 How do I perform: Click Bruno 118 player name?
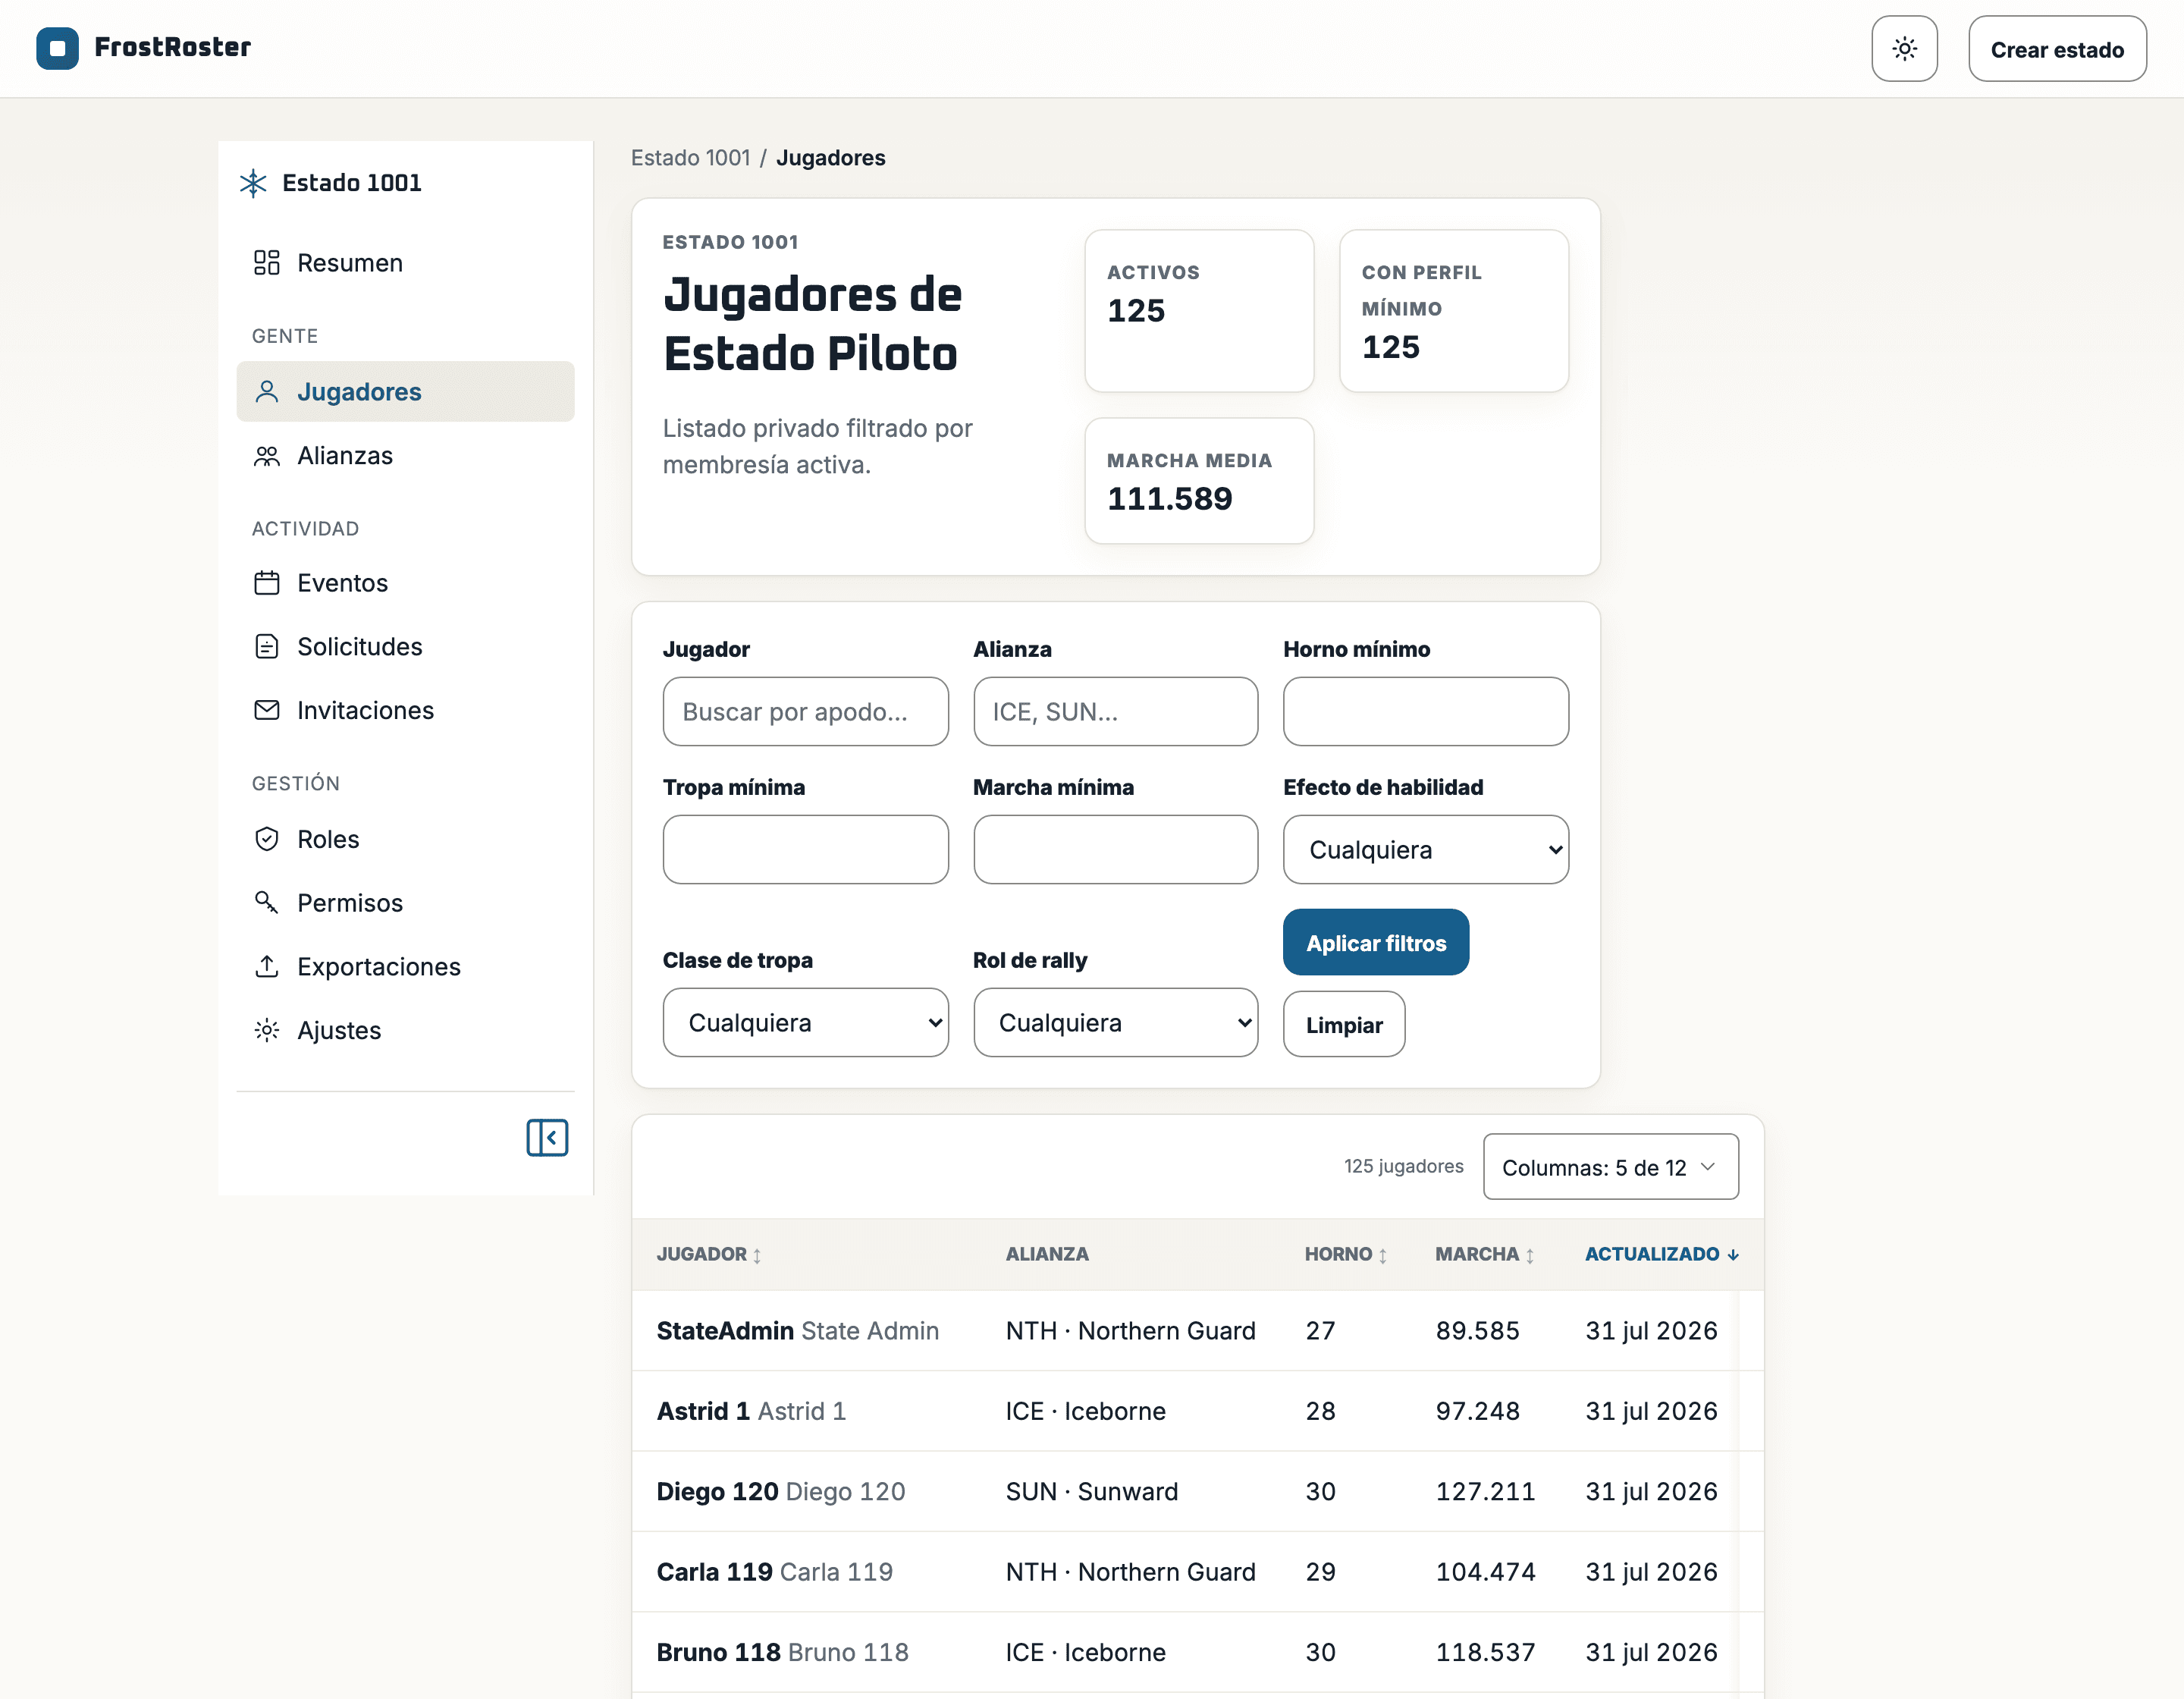(718, 1653)
